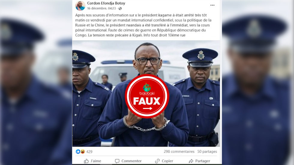The width and height of the screenshot is (294, 165).
Task: Open the three-dot post options menu
Action: coord(212,5)
